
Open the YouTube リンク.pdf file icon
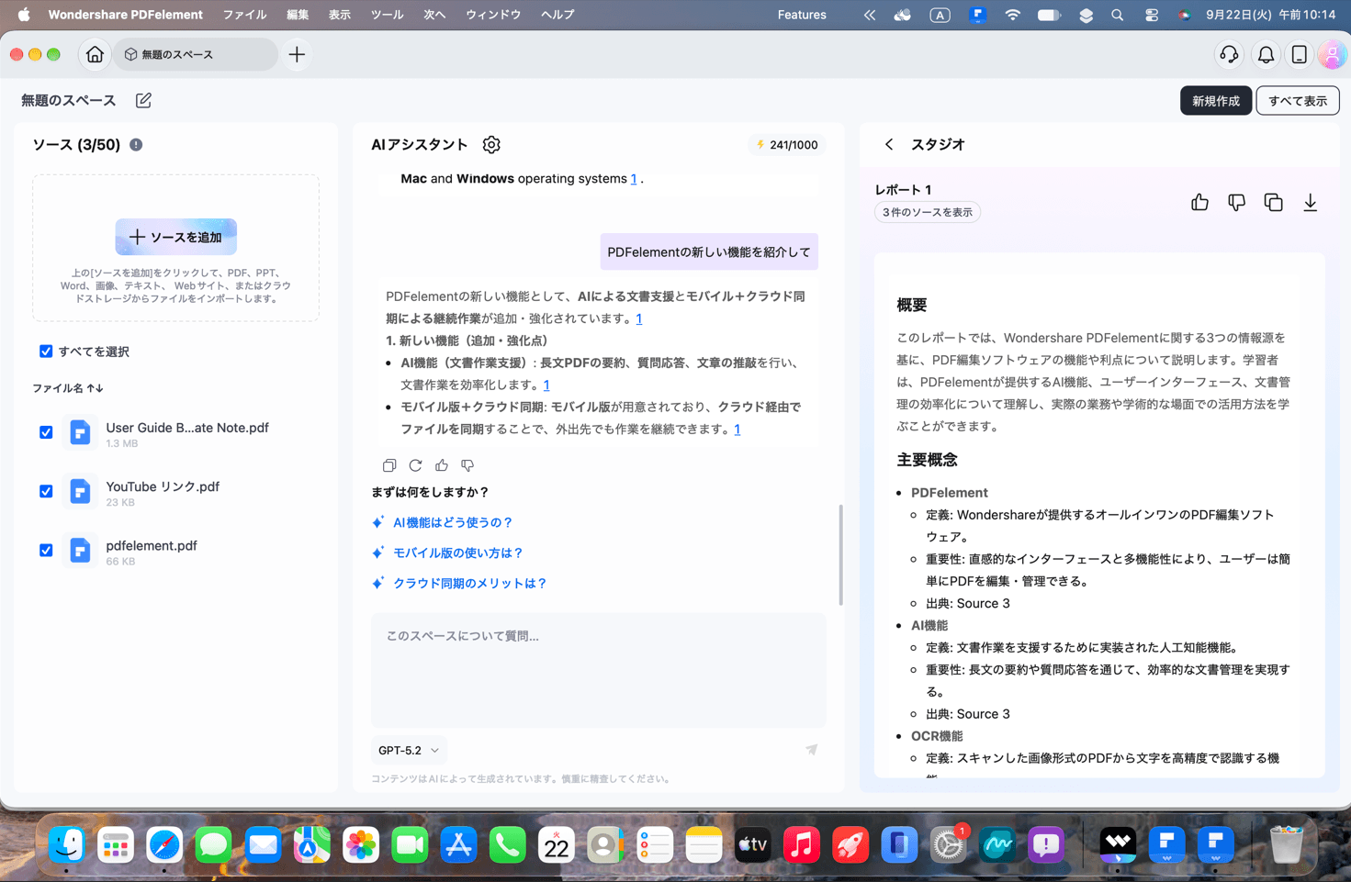(x=80, y=491)
